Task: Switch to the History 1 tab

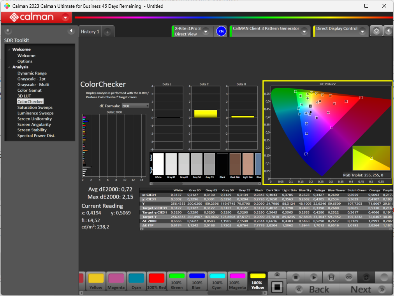Action: coord(90,32)
